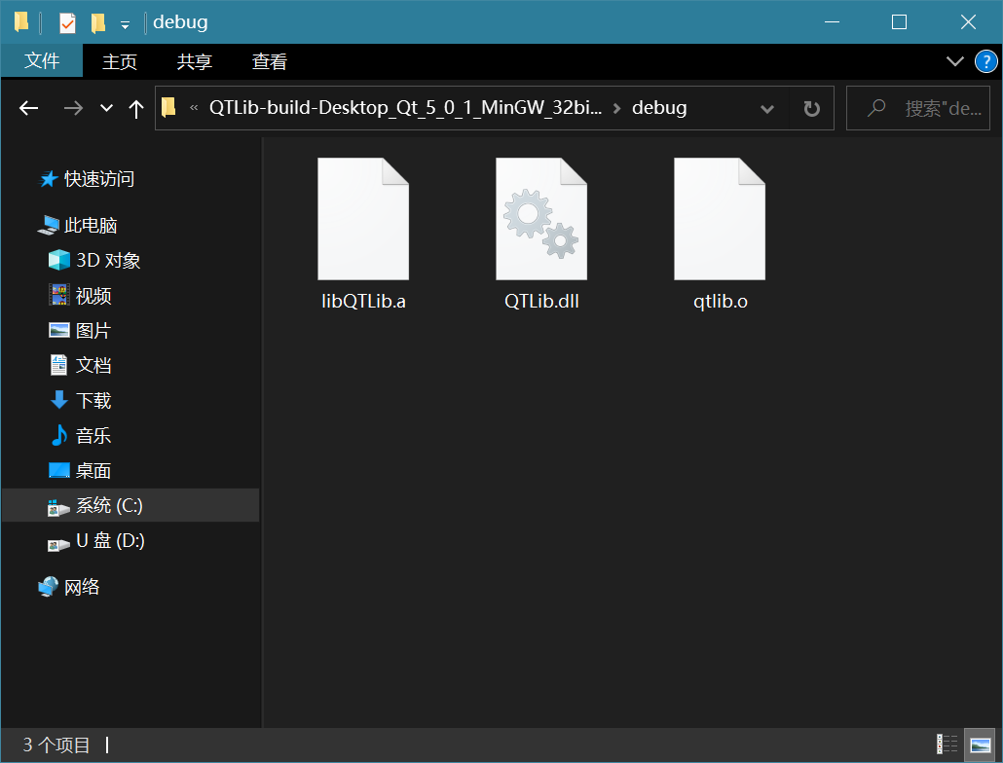Screen dimensions: 1003x763
Task: Go up one folder level
Action: pyautogui.click(x=136, y=108)
